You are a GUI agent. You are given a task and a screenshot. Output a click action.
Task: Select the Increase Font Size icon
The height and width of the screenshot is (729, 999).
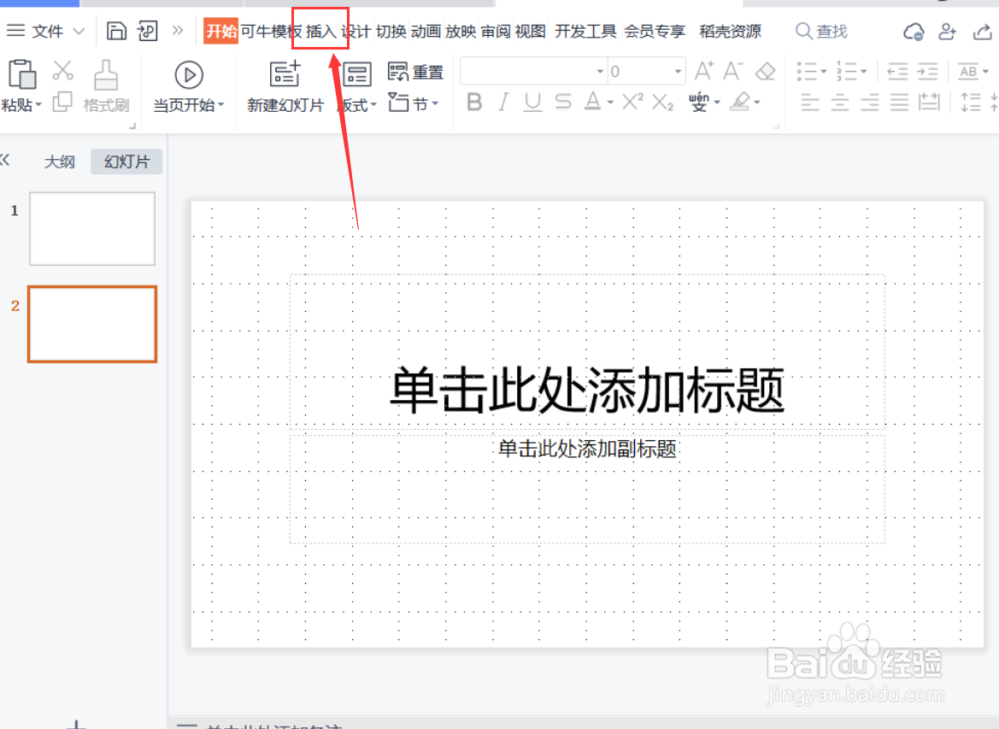tap(702, 71)
